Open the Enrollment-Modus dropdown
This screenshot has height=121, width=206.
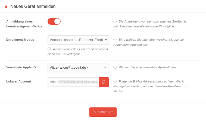[x=78, y=40]
